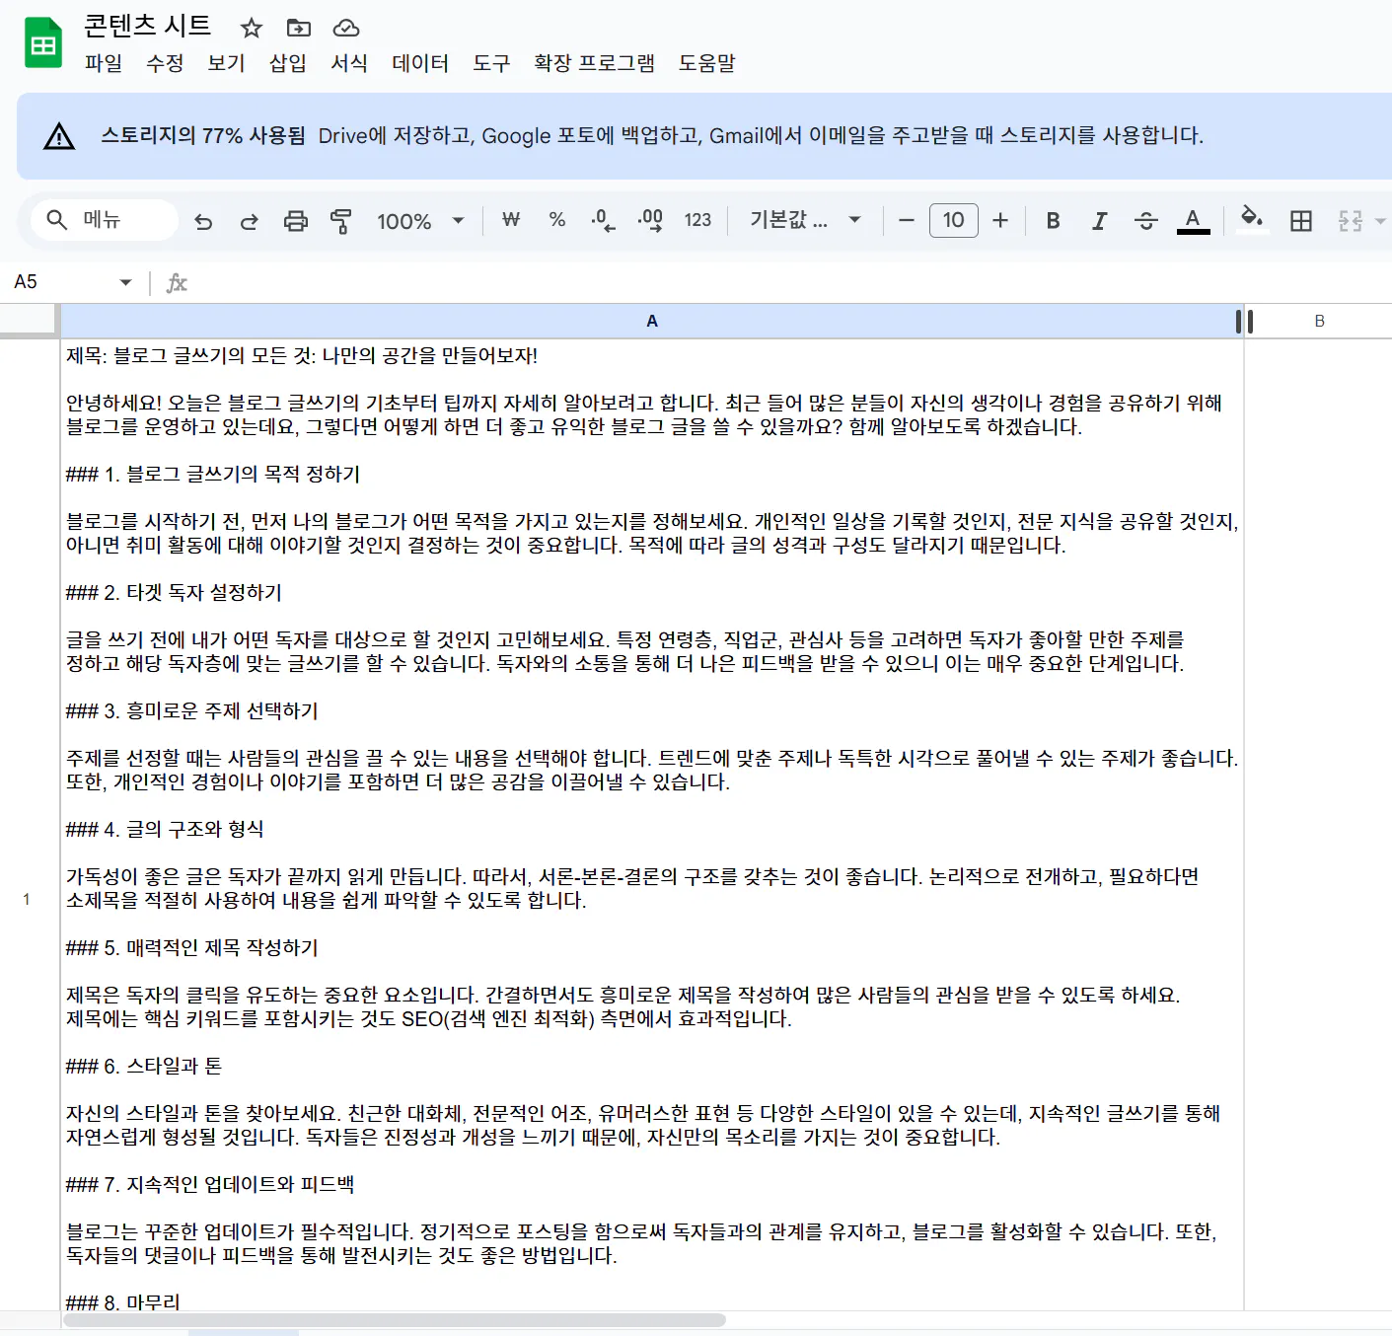Click the text 스토리지의 77% 사용됨

[202, 136]
